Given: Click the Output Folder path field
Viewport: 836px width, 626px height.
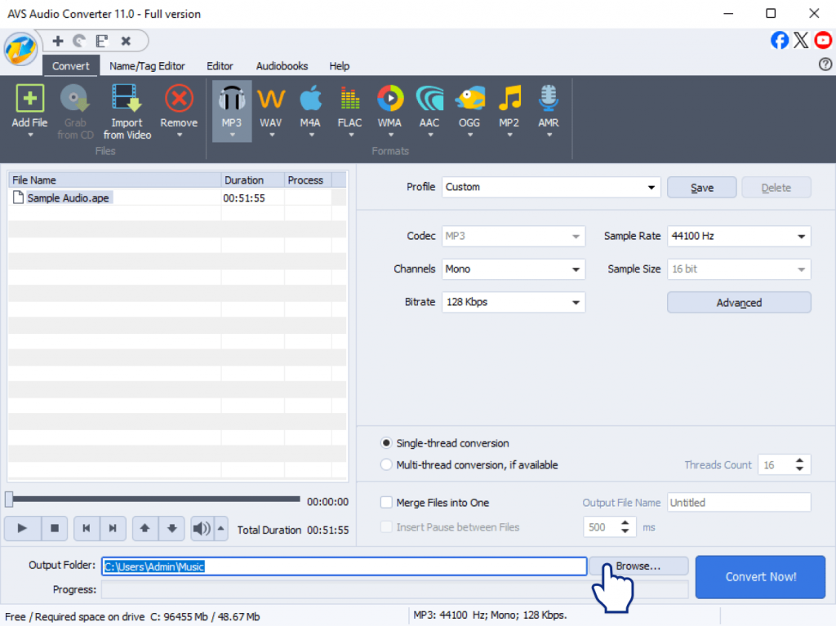Looking at the screenshot, I should coord(345,566).
